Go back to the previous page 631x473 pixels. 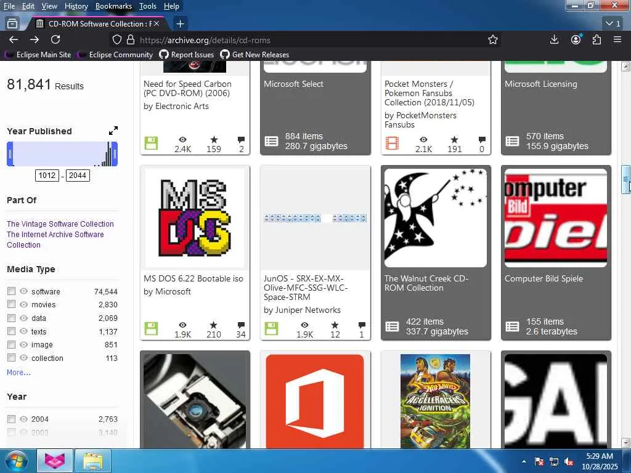click(14, 39)
